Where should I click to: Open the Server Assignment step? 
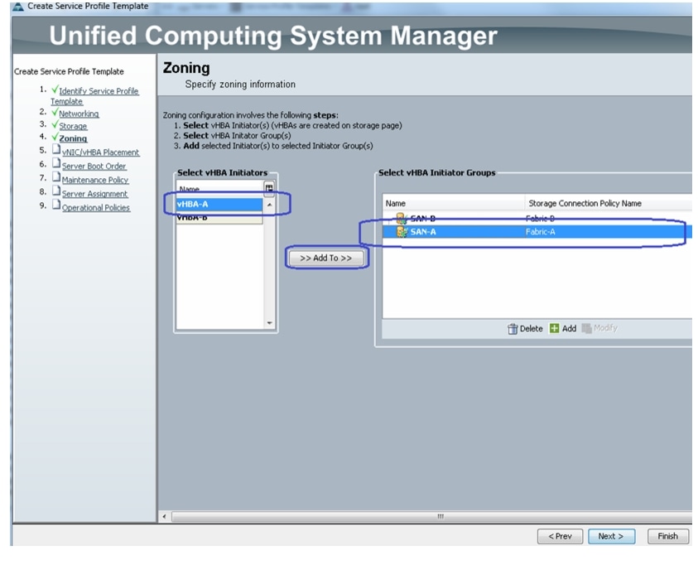pos(94,194)
